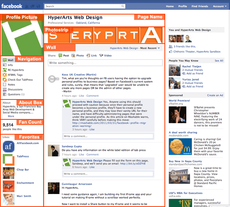The width and height of the screenshot is (230, 207).
Task: Click the 9,514 fan count
Action: [x=8, y=125]
